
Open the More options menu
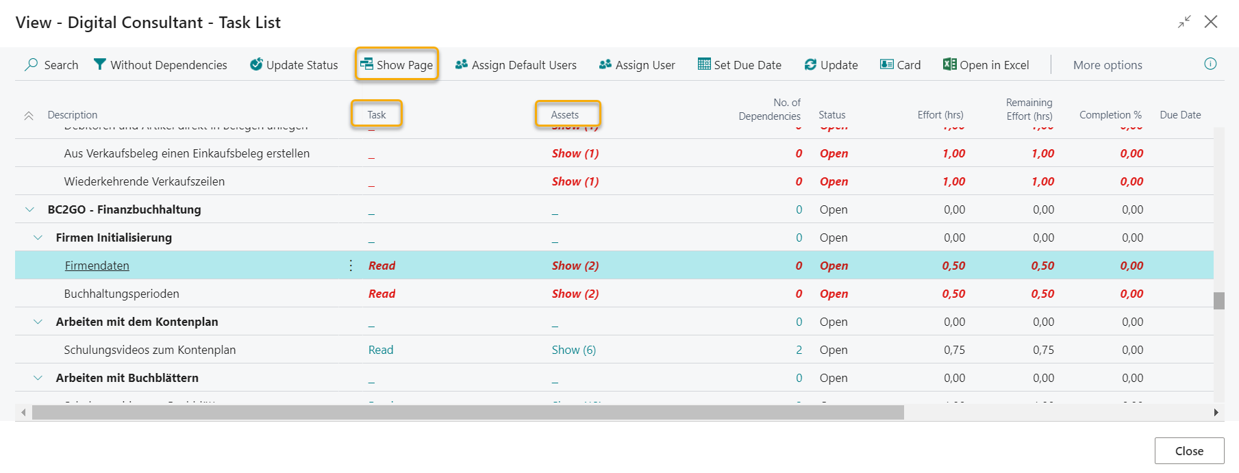point(1107,65)
